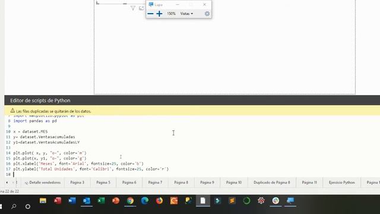Click the warning icon in yellow banner

point(12,111)
